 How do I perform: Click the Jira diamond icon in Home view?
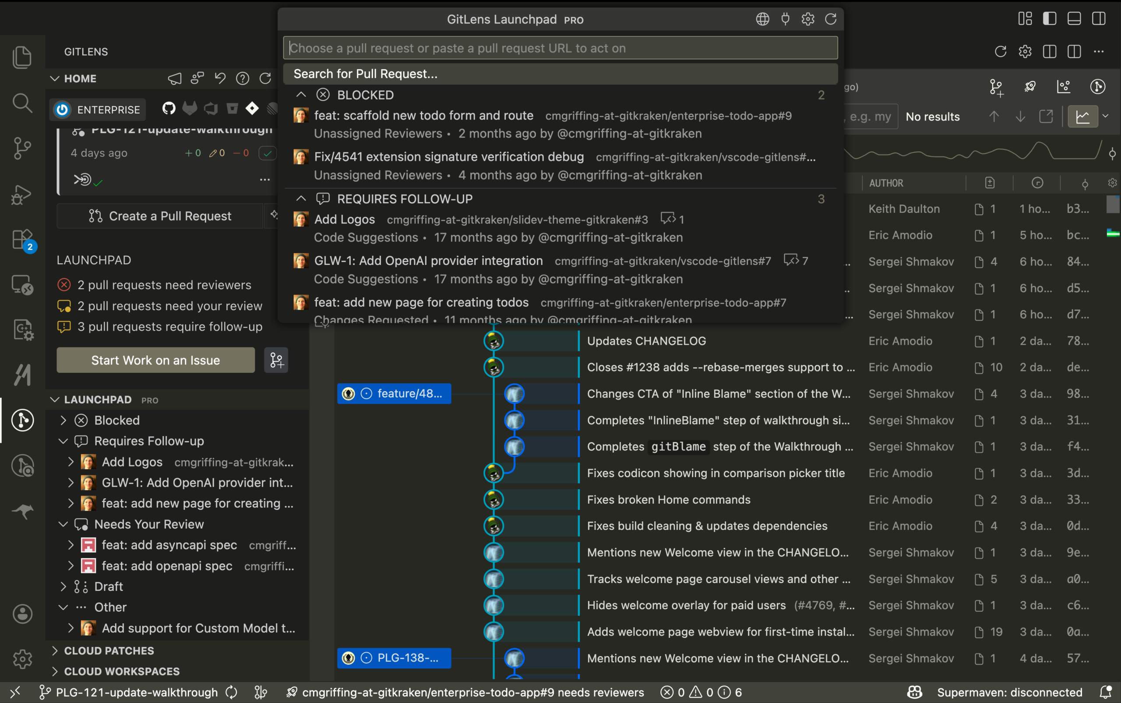(x=252, y=108)
